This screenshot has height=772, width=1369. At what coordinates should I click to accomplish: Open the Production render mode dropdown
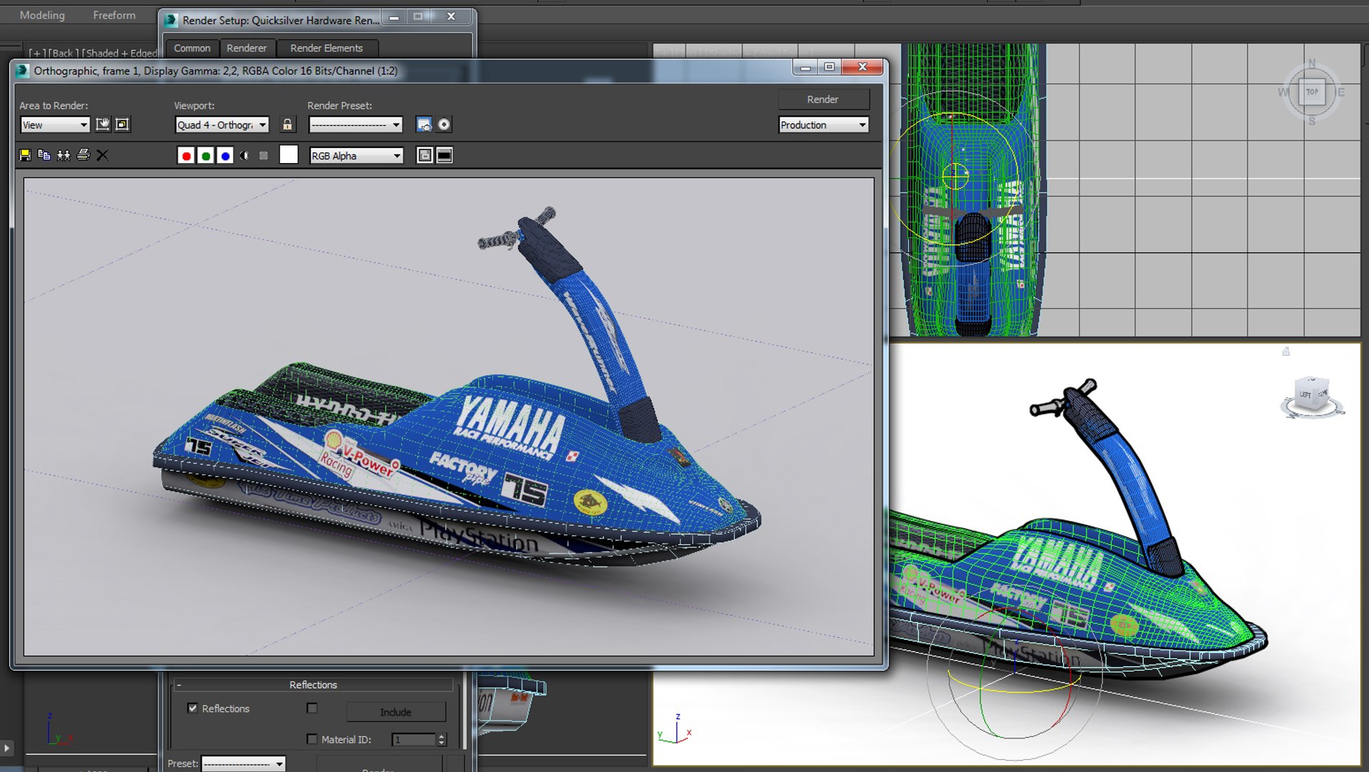point(823,125)
